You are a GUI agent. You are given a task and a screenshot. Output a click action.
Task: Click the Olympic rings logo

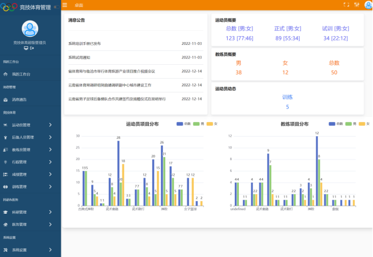tap(9, 7)
